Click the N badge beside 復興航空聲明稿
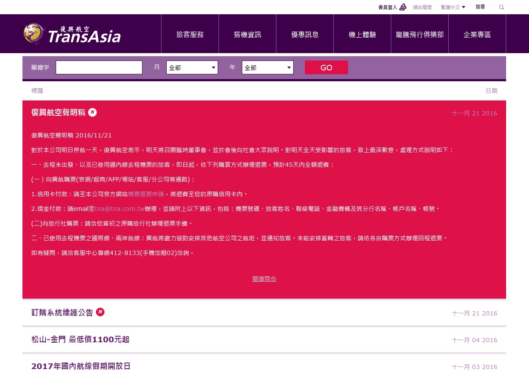Image resolution: width=529 pixels, height=379 pixels. (x=92, y=112)
